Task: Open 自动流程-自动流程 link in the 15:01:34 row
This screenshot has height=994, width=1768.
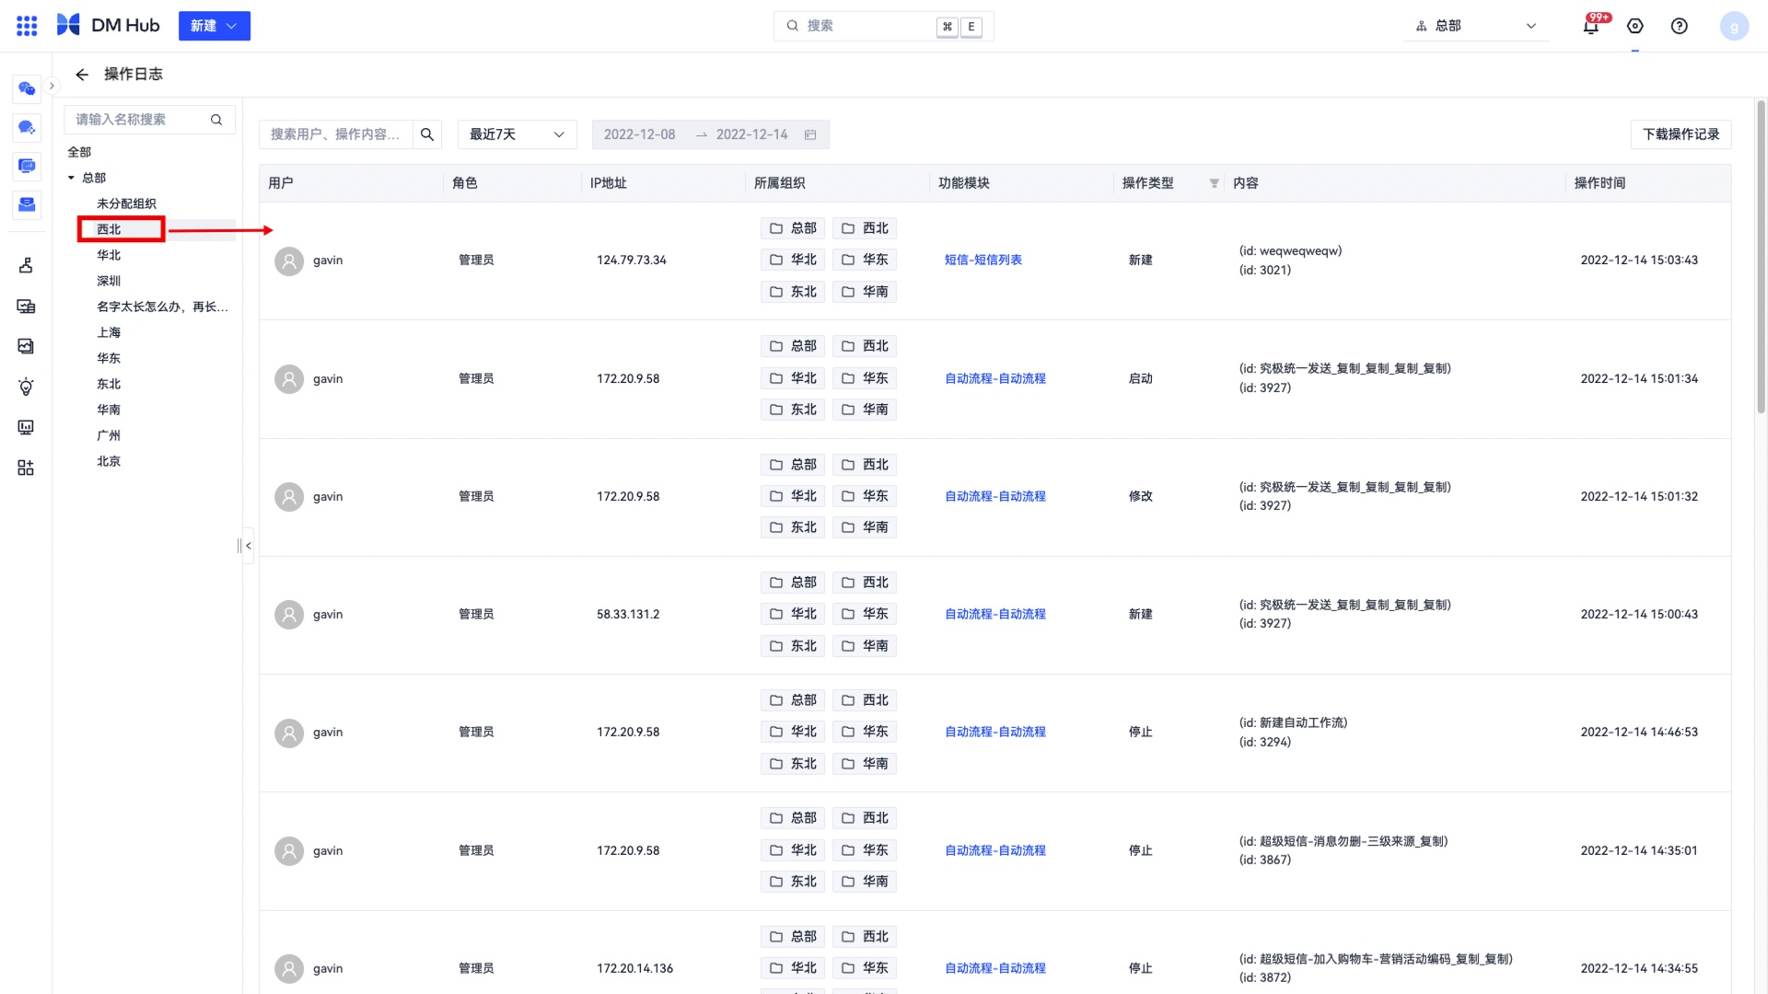Action: (994, 378)
